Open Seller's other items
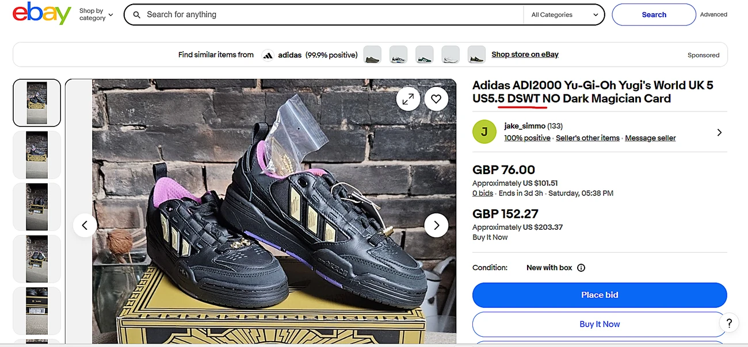The image size is (748, 347). (587, 137)
